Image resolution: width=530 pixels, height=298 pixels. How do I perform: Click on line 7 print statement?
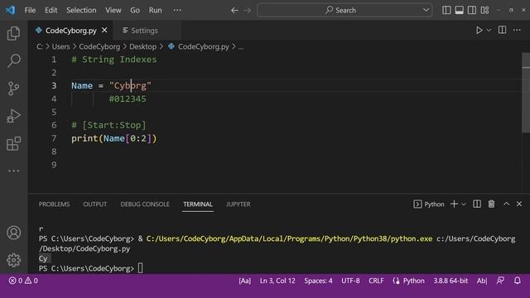pos(114,138)
